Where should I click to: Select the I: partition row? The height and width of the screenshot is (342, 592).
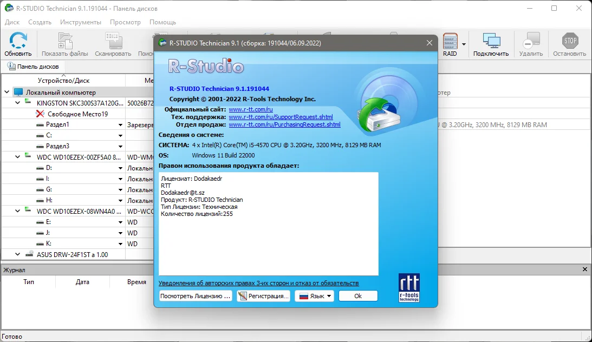[77, 179]
